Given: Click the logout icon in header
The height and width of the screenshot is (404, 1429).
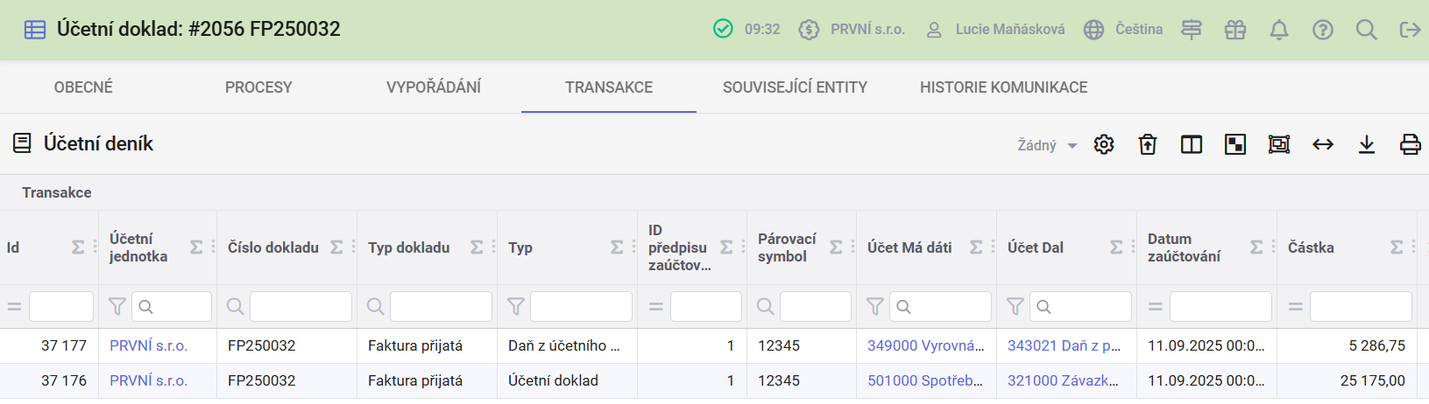Looking at the screenshot, I should point(1410,30).
